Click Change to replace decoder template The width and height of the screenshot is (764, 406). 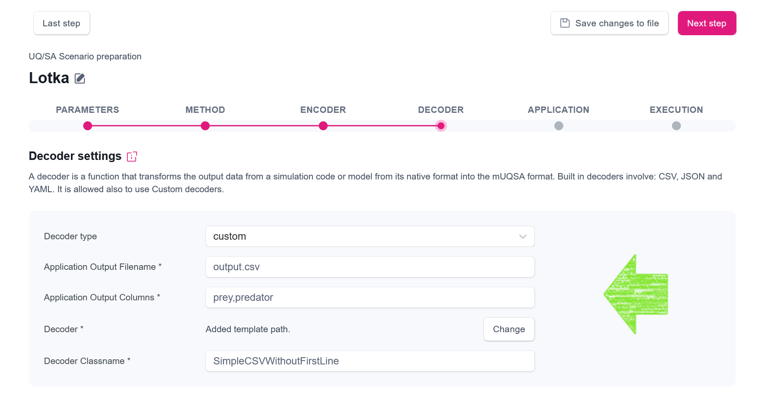click(509, 329)
